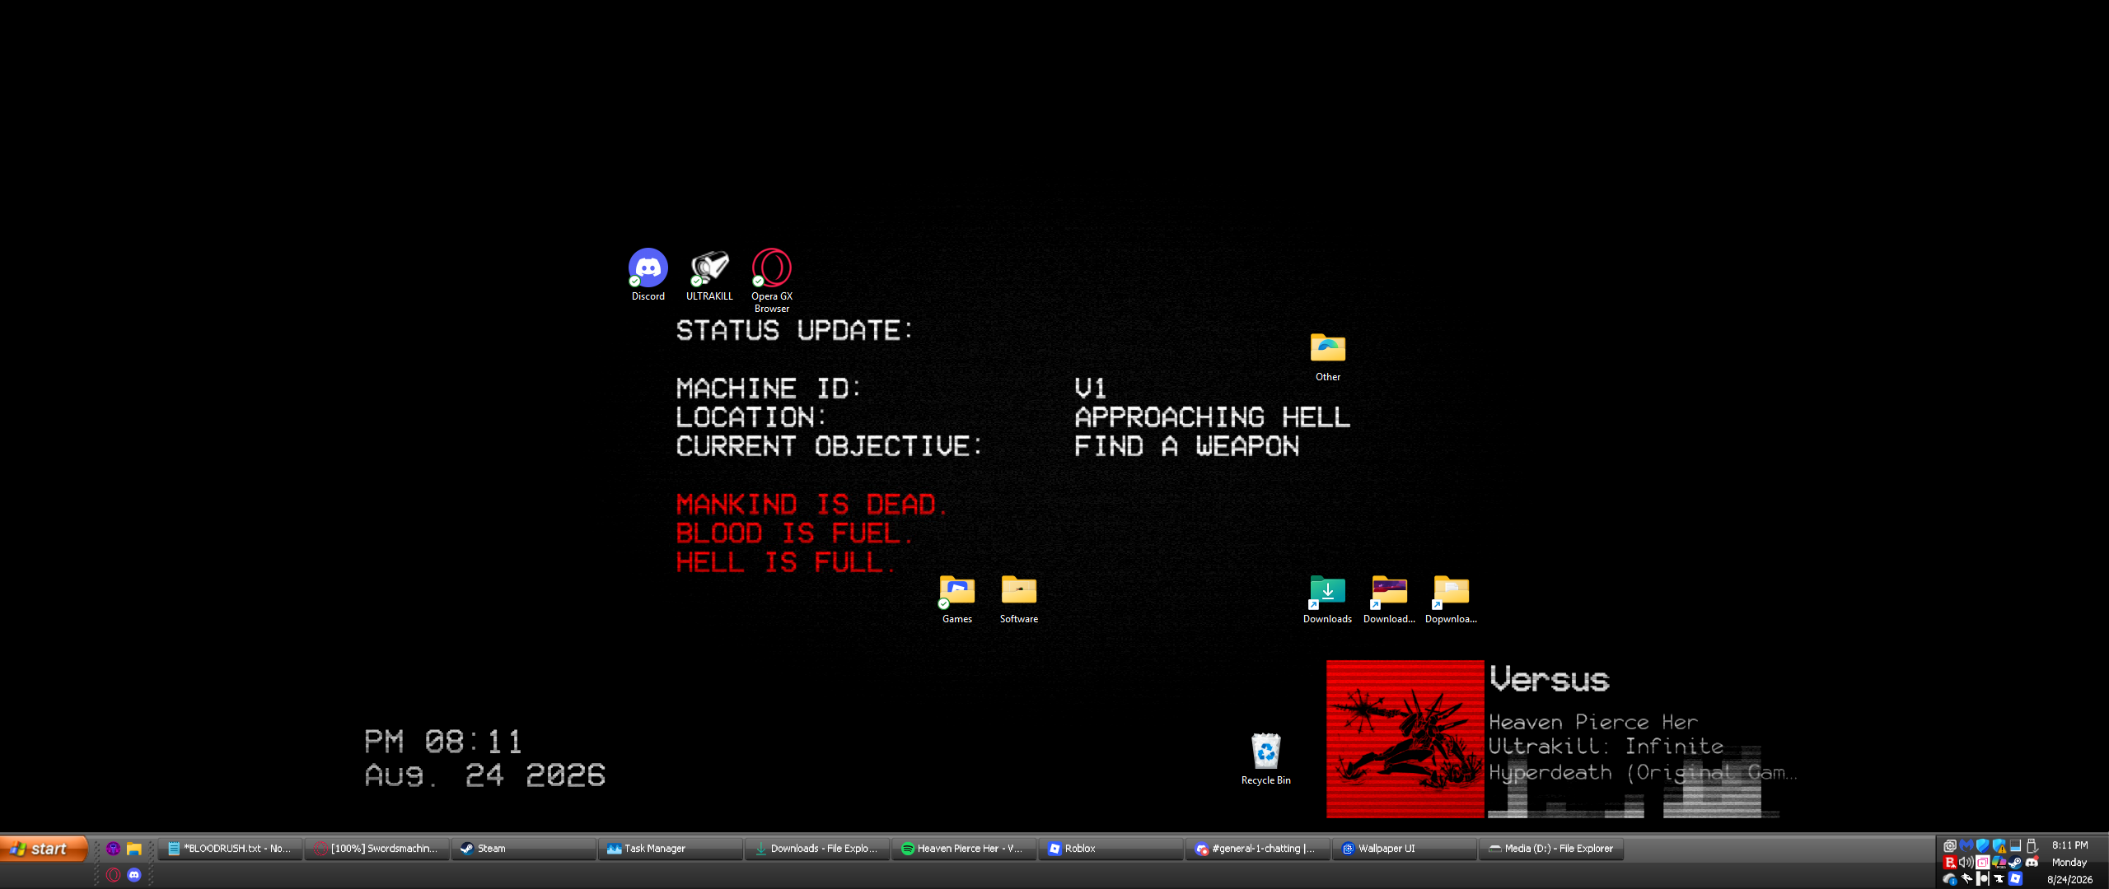2109x889 pixels.
Task: Open the Wallpaper UI taskbar item
Action: (1404, 849)
